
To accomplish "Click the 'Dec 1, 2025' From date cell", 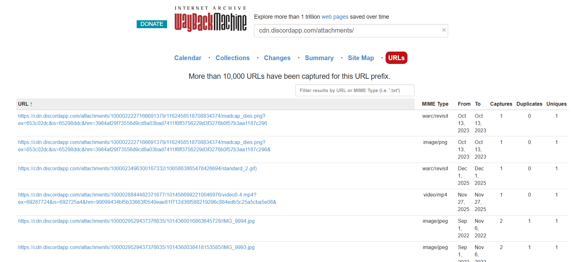I will coord(463,176).
